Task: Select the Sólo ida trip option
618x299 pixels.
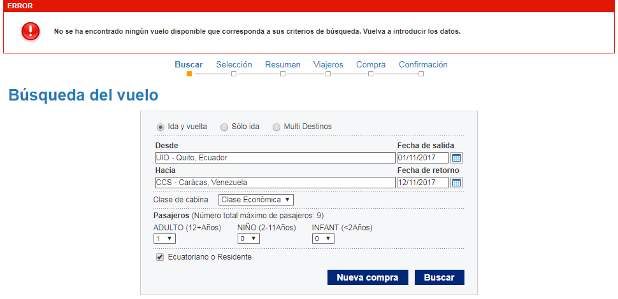Action: 224,127
